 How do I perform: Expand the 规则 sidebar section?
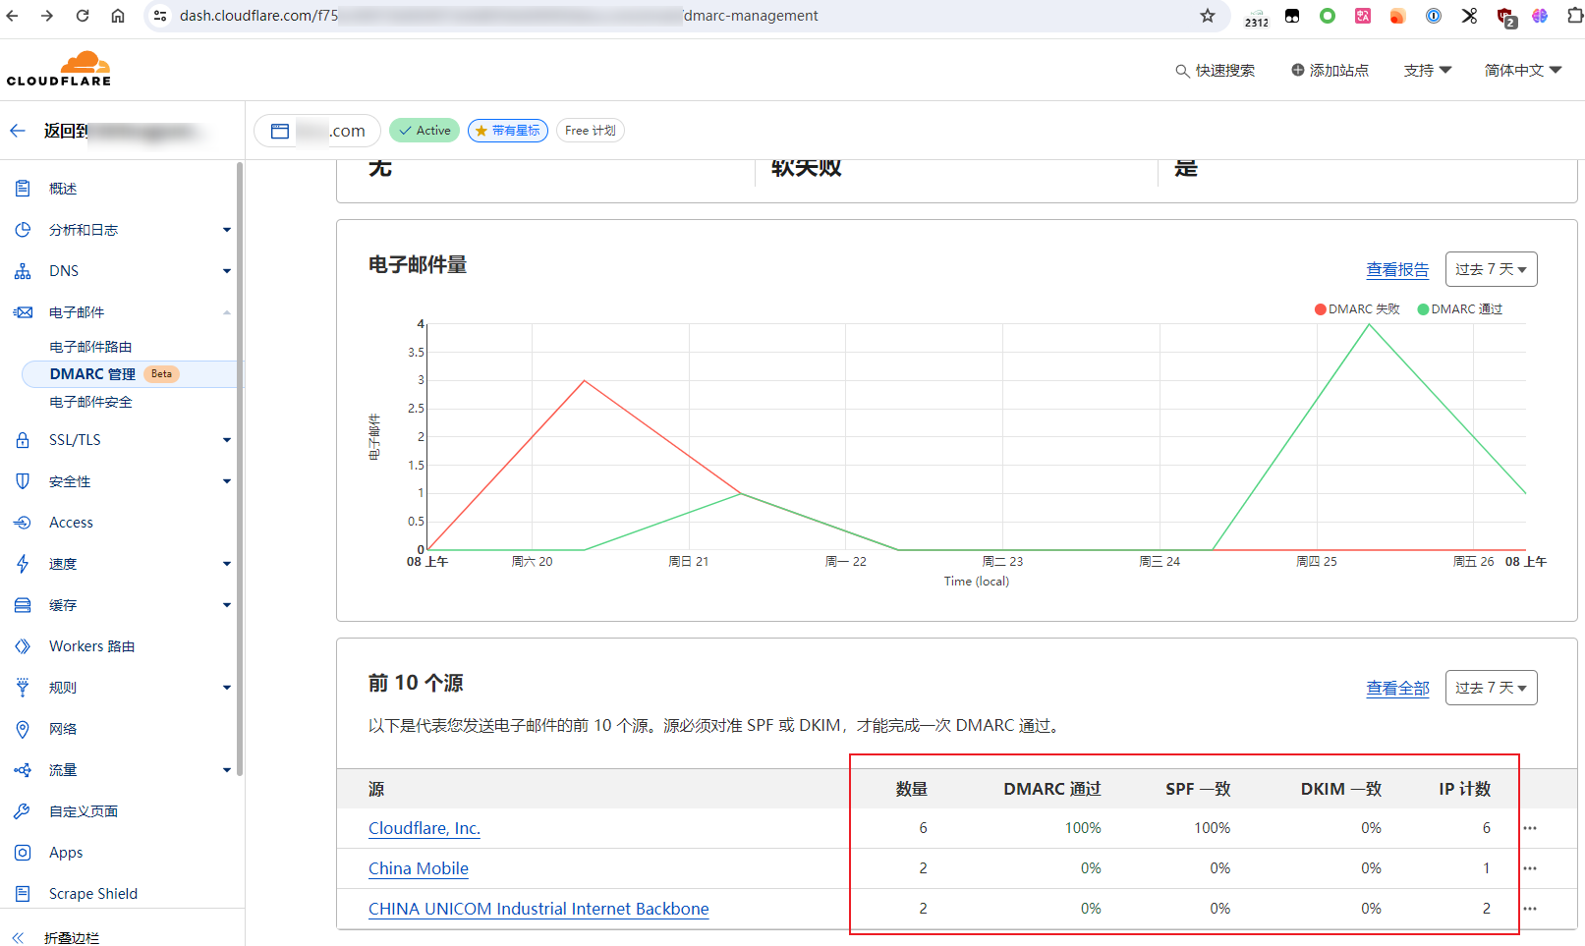coord(227,688)
